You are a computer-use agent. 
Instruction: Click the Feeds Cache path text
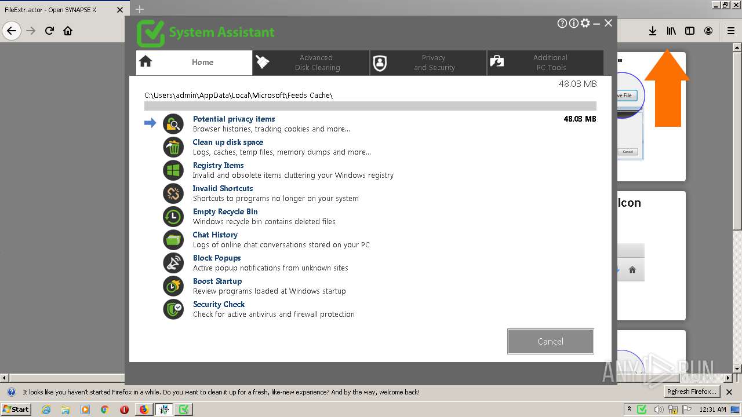(x=238, y=95)
